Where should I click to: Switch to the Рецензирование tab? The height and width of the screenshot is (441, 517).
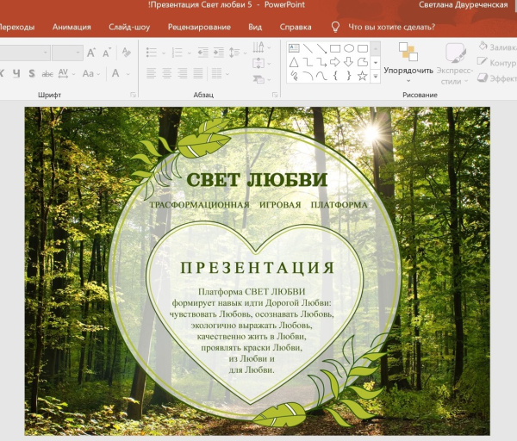(x=199, y=27)
